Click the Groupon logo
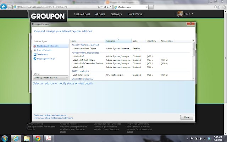Viewport: 227px width, 142px height. [x=48, y=16]
